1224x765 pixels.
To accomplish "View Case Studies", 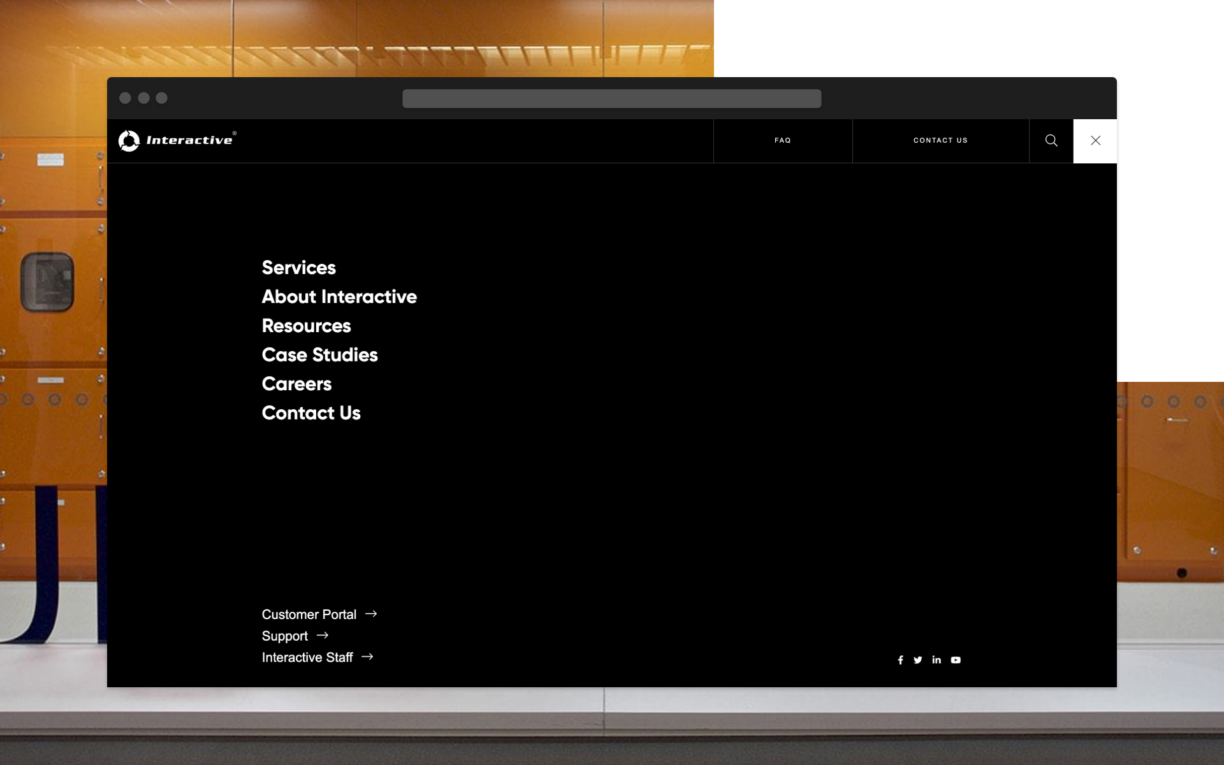I will click(x=319, y=355).
